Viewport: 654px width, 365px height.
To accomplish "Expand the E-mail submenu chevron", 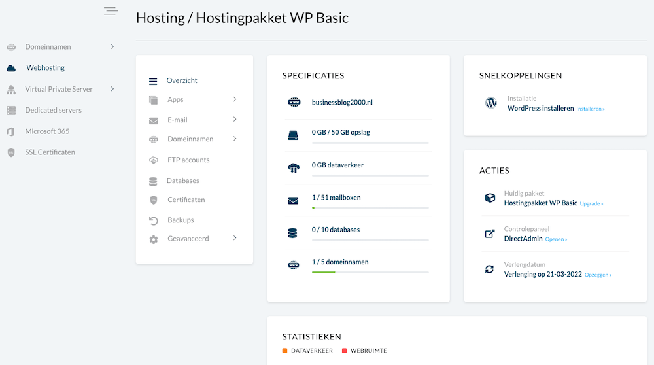I will tap(235, 119).
